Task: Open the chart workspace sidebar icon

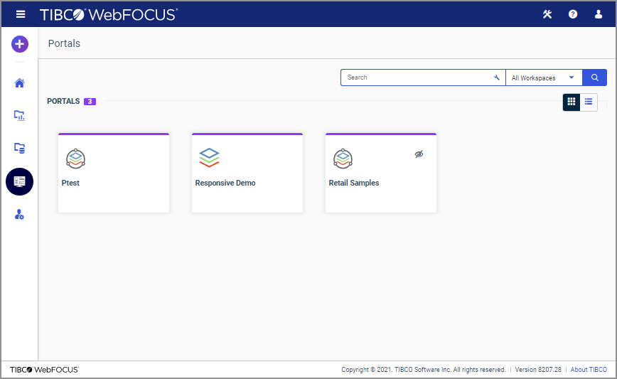Action: 19,115
